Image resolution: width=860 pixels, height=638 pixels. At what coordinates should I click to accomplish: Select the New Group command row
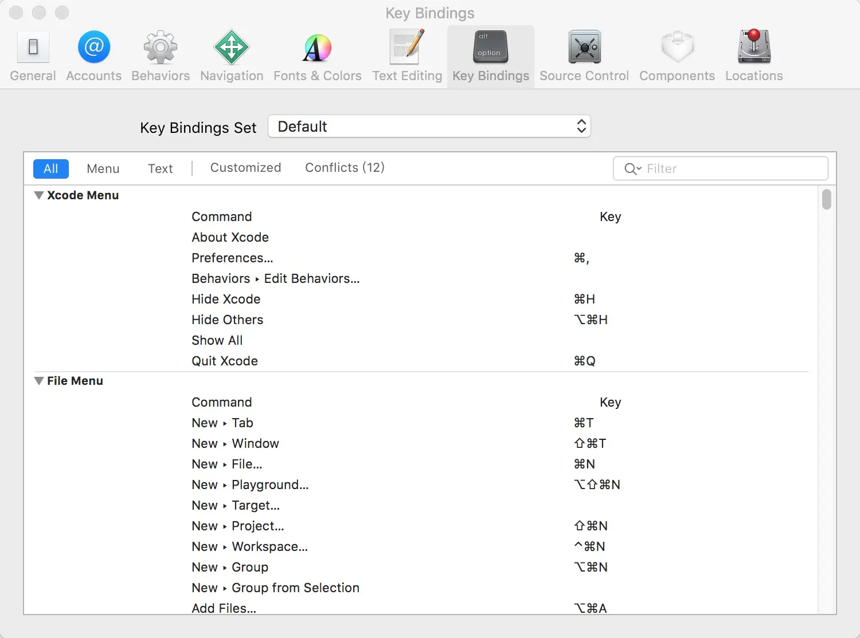pyautogui.click(x=421, y=567)
